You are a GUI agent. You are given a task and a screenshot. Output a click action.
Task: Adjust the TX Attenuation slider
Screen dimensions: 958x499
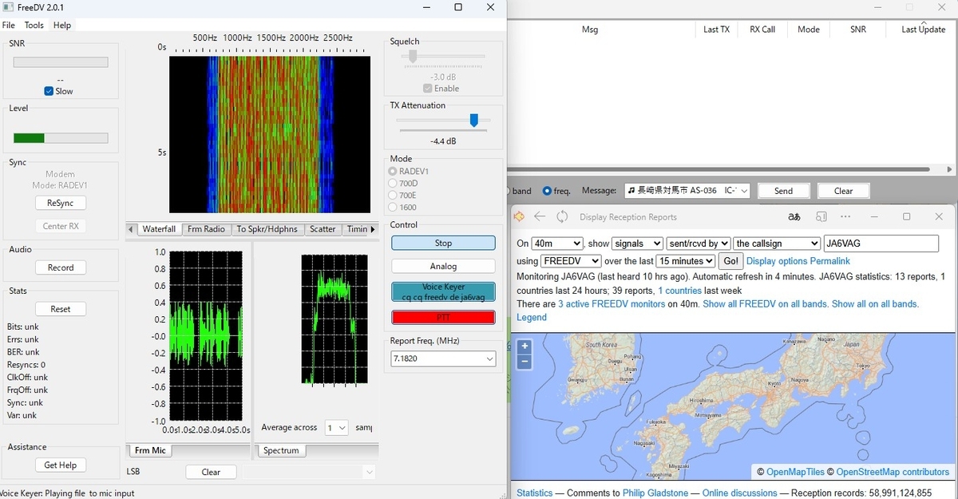[x=473, y=120]
